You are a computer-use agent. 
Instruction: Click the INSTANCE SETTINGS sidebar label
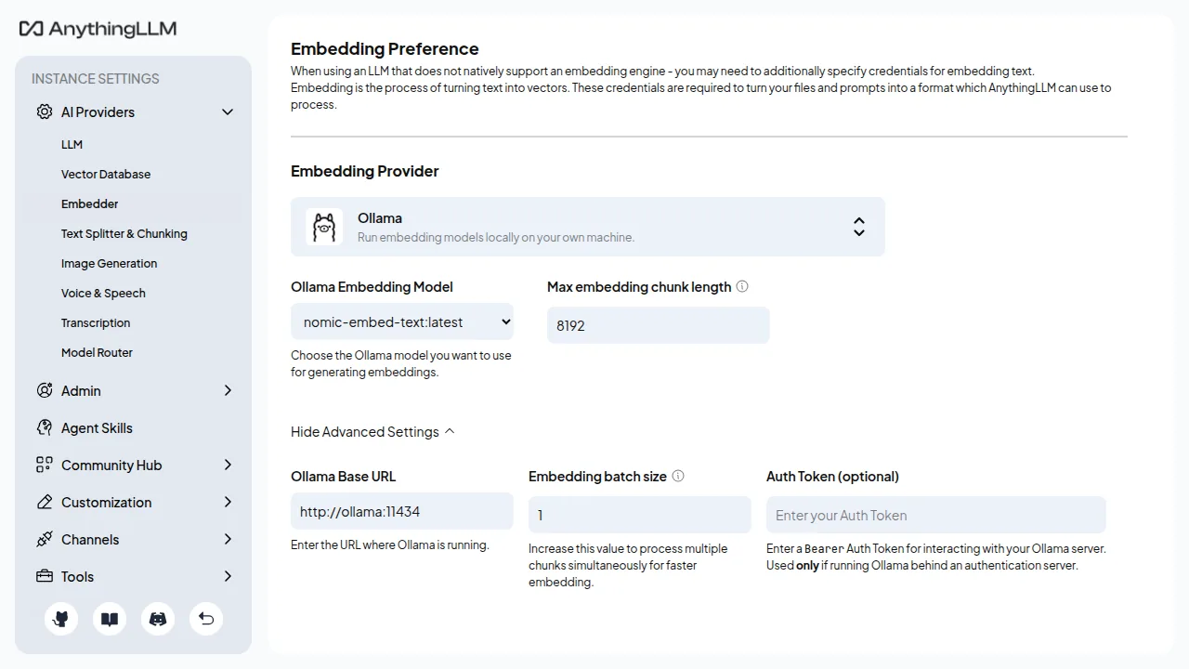[x=96, y=78]
